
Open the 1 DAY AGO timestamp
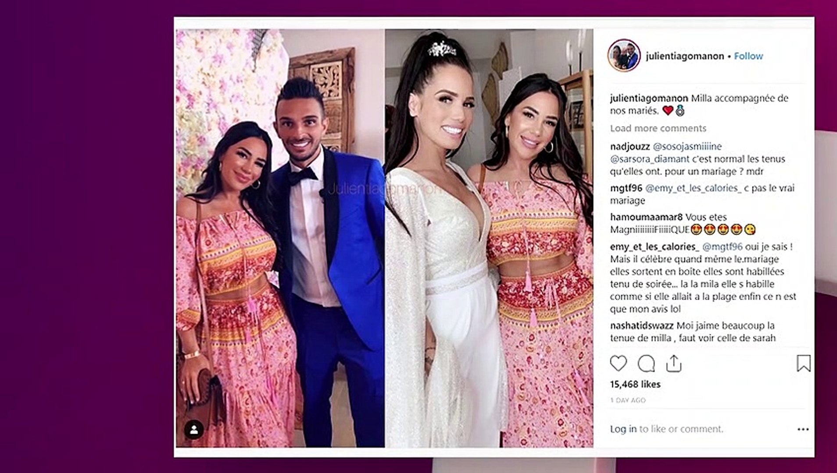pyautogui.click(x=628, y=400)
